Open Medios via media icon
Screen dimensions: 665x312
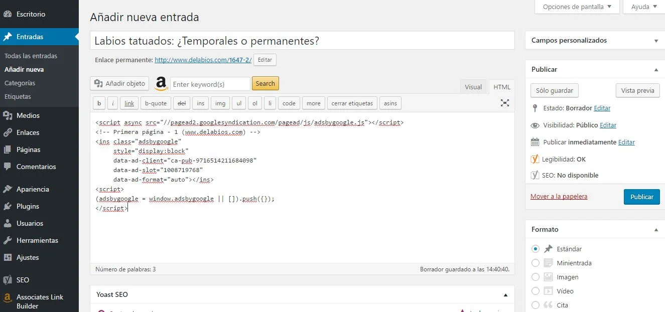pyautogui.click(x=8, y=115)
